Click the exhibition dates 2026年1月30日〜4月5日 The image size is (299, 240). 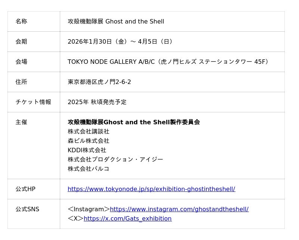pos(121,42)
